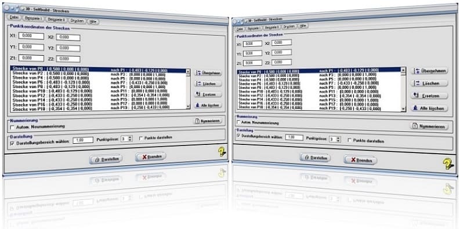
Task: Click Nummerieren document button in left window
Action: tap(208, 121)
